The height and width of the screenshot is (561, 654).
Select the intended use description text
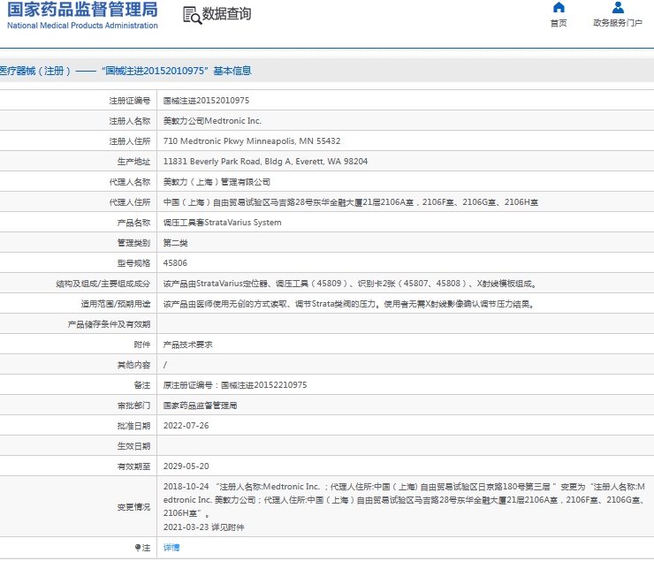pyautogui.click(x=349, y=304)
